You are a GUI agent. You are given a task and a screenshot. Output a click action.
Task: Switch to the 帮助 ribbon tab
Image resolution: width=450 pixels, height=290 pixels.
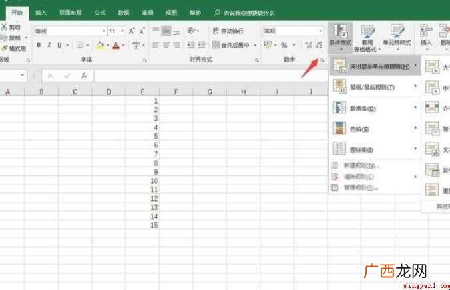pyautogui.click(x=195, y=13)
